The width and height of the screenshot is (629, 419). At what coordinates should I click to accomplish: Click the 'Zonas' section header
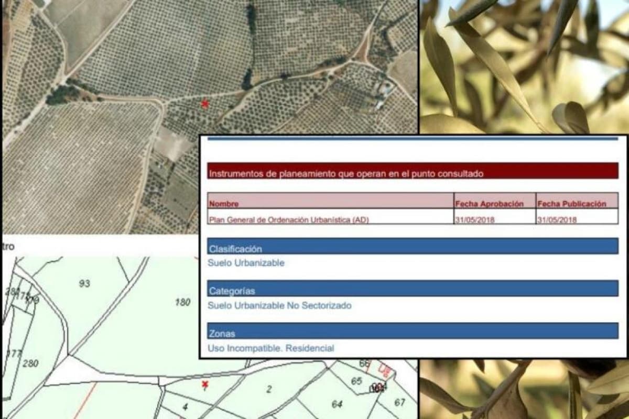point(413,331)
